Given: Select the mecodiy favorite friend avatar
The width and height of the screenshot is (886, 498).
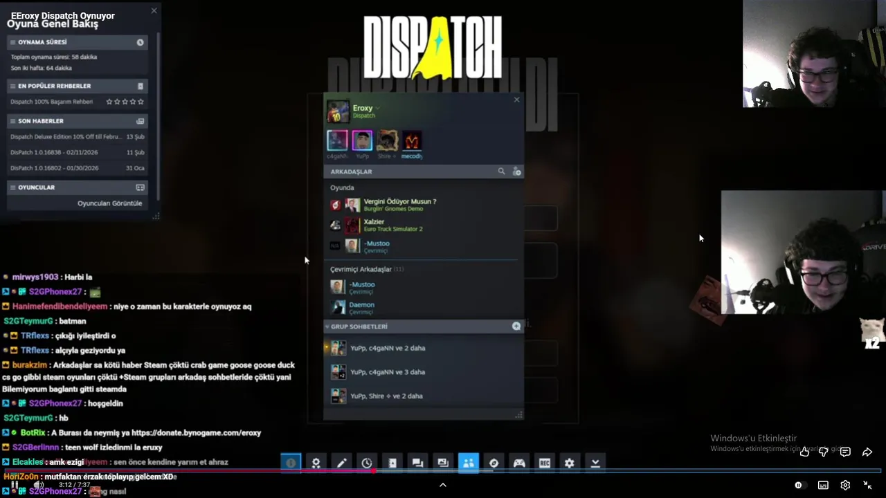Looking at the screenshot, I should 412,140.
